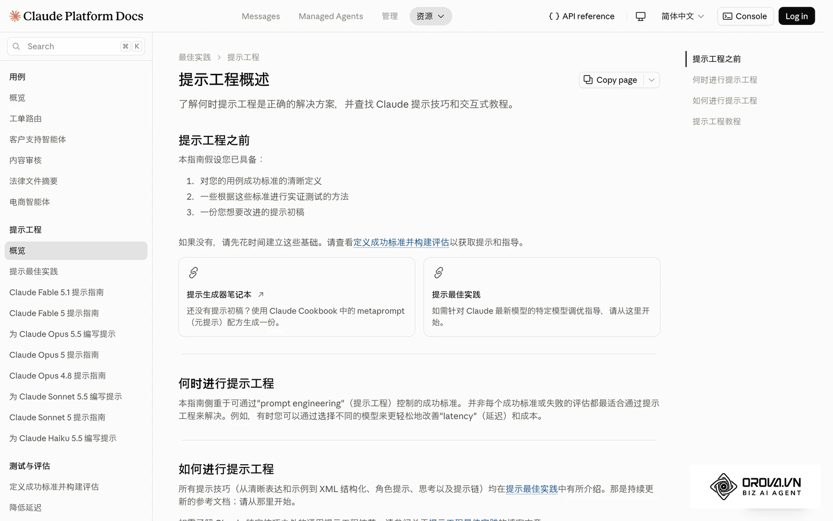Click the external arrow beside 提示生成器笔记本
The image size is (833, 521).
[261, 294]
